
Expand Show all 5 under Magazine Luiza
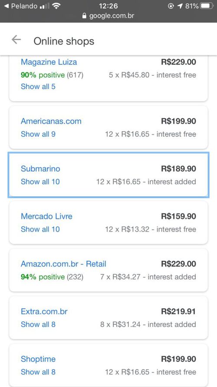(x=38, y=87)
